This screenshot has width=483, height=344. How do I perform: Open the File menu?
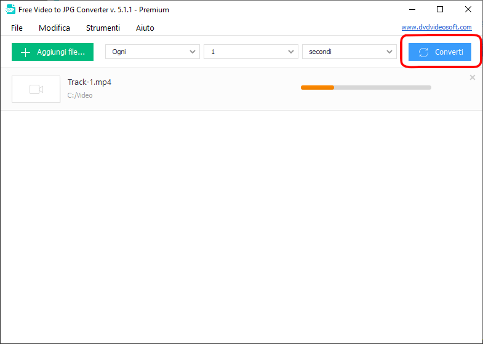17,28
